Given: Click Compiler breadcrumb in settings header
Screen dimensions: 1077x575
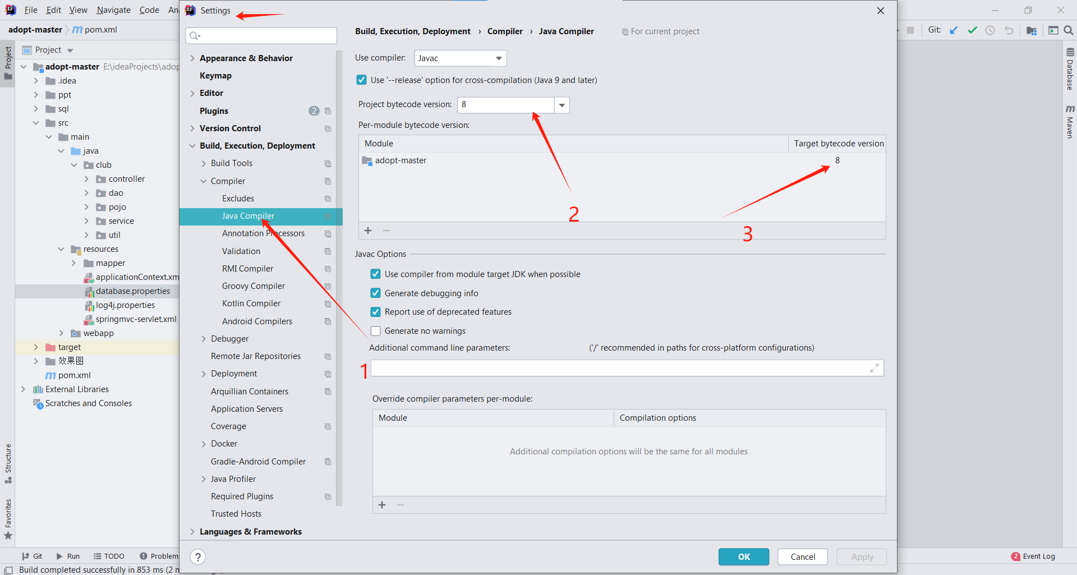Looking at the screenshot, I should [x=505, y=31].
